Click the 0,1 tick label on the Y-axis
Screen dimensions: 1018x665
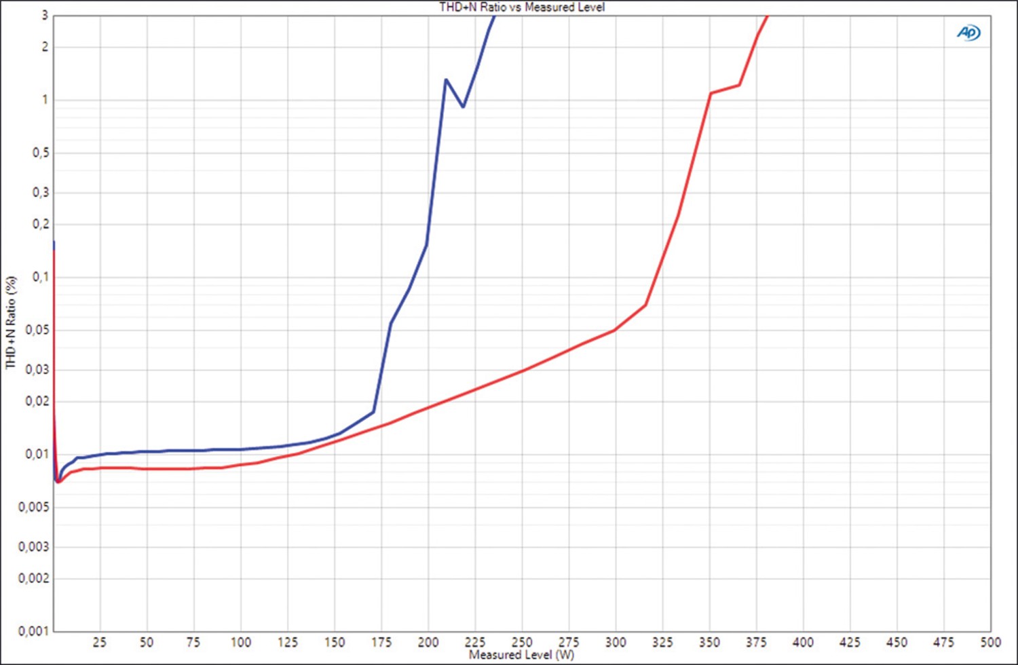[40, 277]
